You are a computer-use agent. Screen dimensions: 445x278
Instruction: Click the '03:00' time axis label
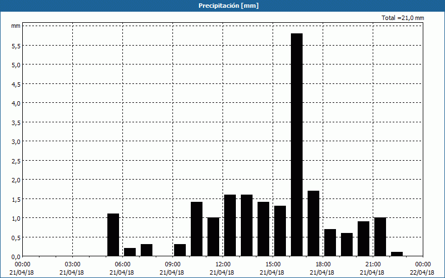[x=72, y=265]
